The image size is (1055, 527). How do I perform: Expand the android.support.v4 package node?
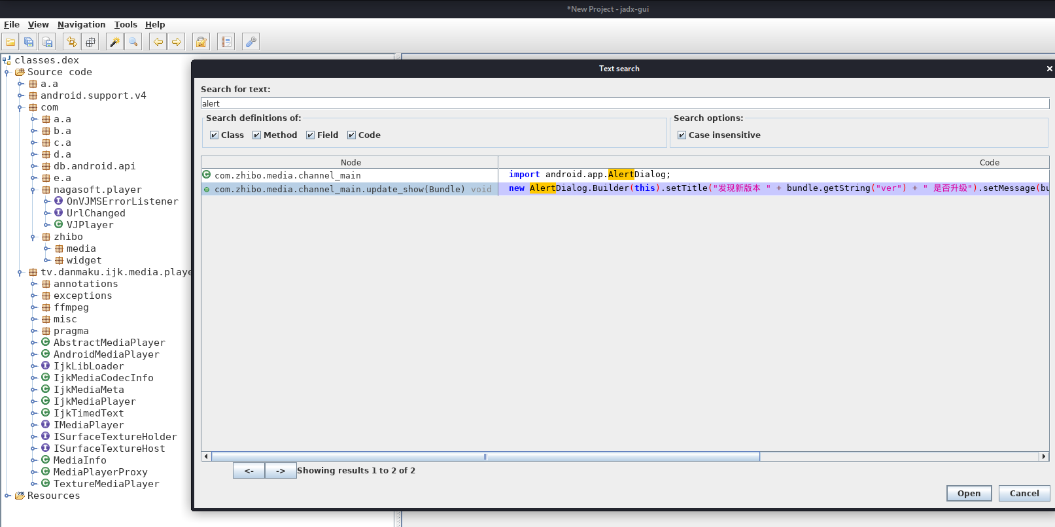(x=21, y=95)
